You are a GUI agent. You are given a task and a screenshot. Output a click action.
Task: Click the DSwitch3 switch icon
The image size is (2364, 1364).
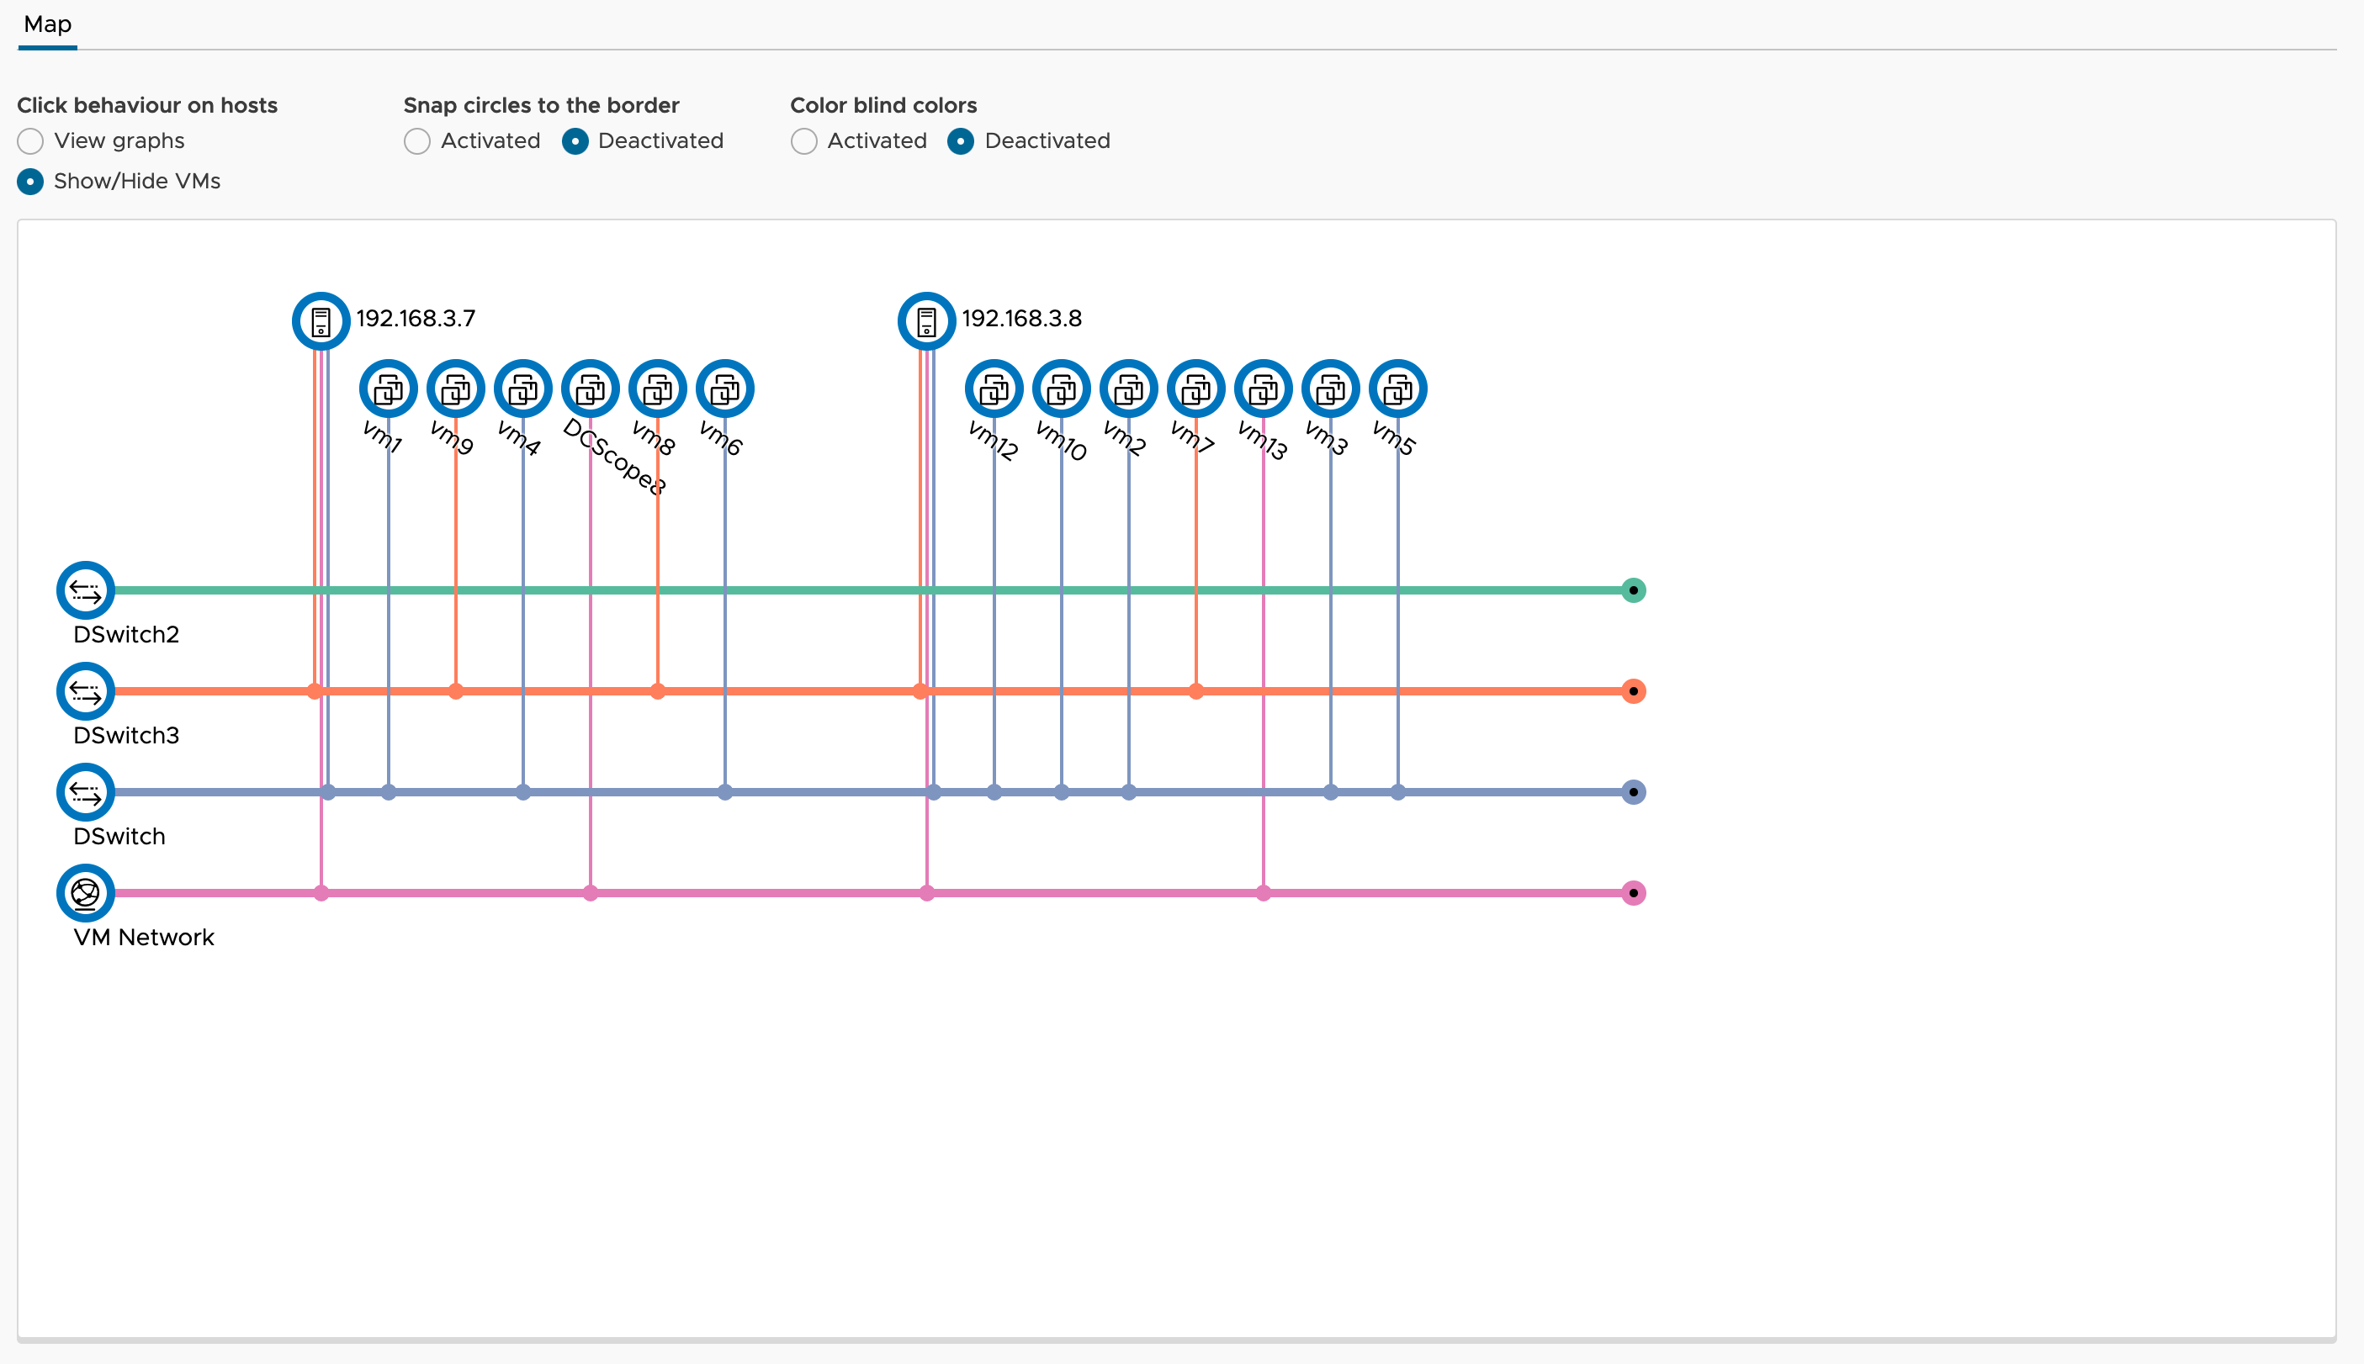(x=86, y=691)
